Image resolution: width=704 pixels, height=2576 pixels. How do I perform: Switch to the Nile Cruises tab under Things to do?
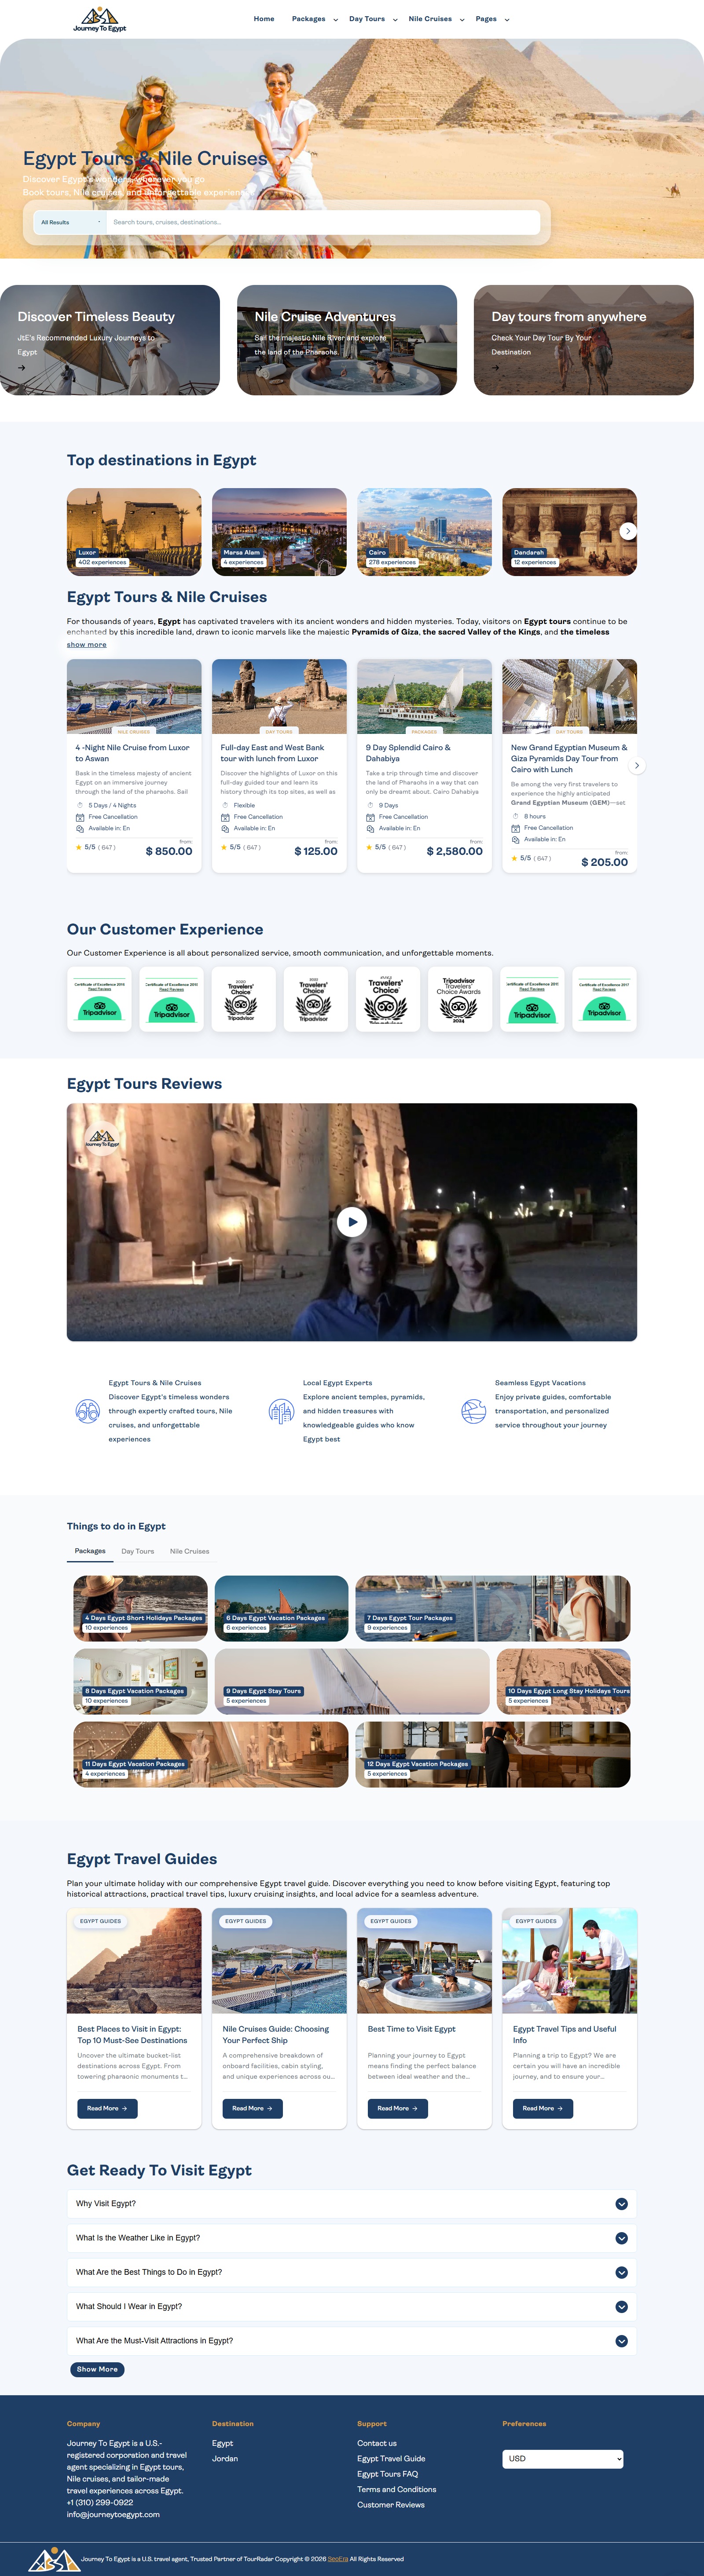click(x=190, y=1551)
